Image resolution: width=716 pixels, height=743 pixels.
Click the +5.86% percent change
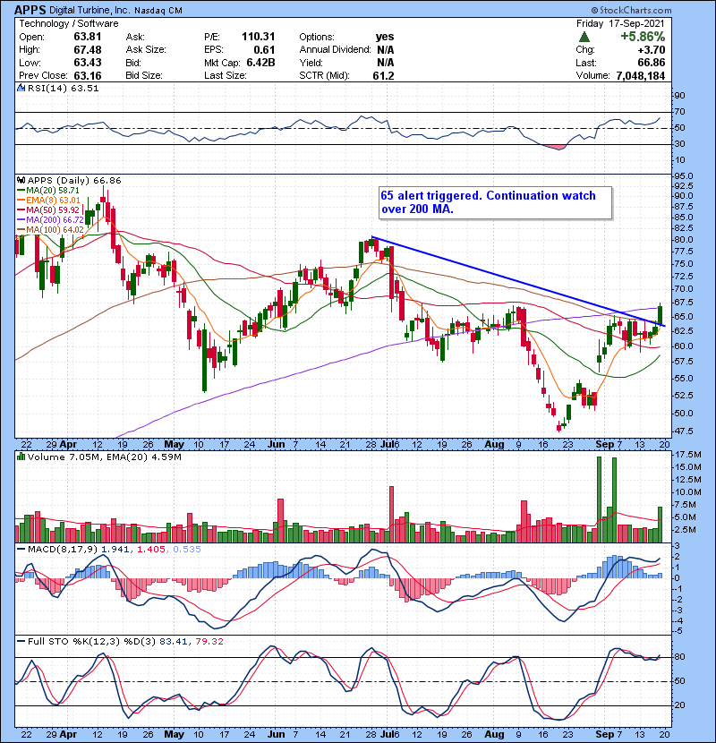(643, 37)
